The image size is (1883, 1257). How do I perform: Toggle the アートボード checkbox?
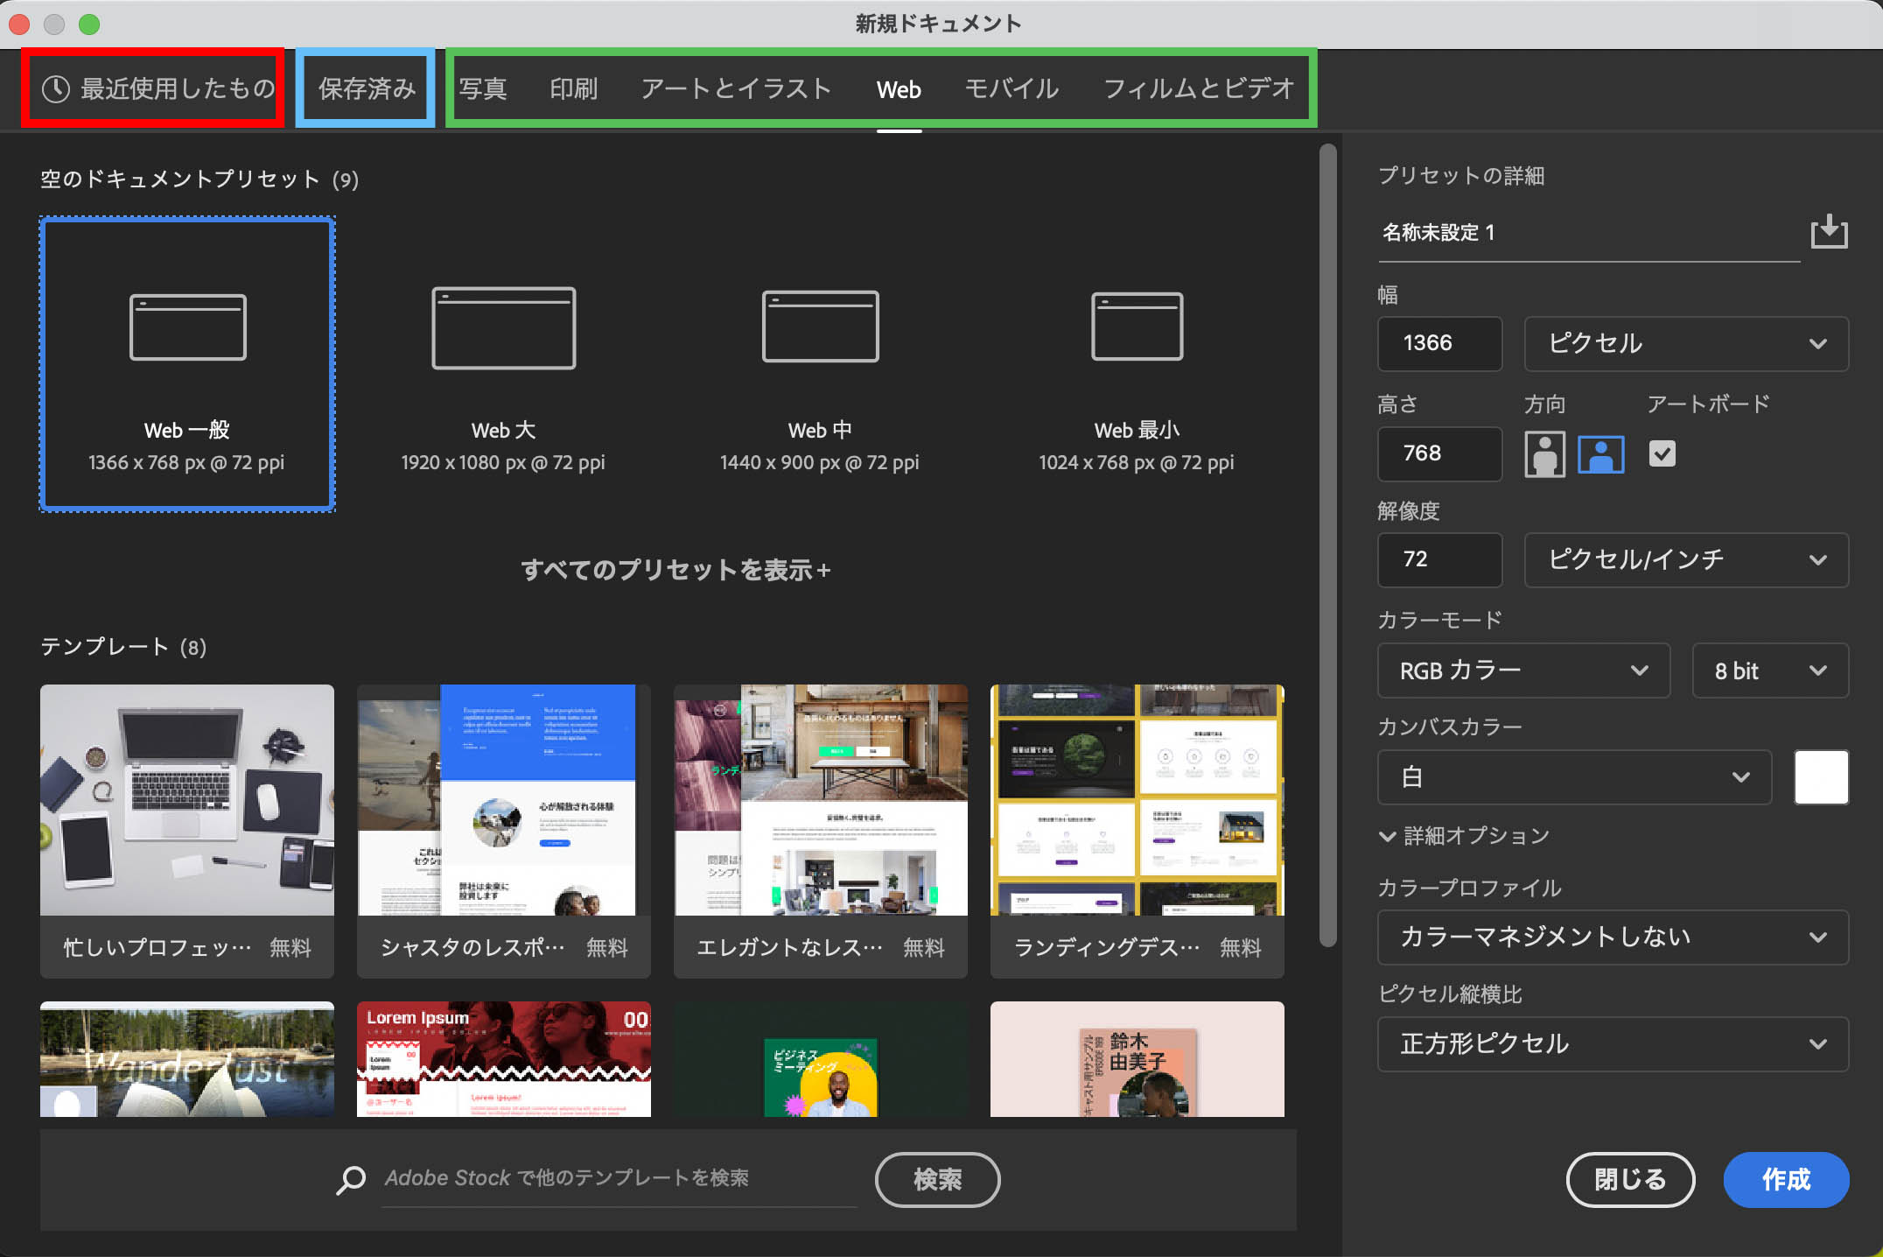click(x=1662, y=453)
